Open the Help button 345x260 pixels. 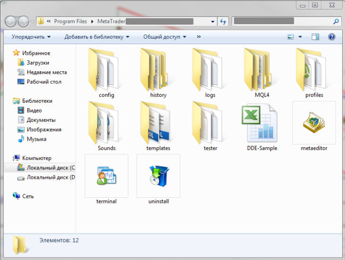pos(332,37)
